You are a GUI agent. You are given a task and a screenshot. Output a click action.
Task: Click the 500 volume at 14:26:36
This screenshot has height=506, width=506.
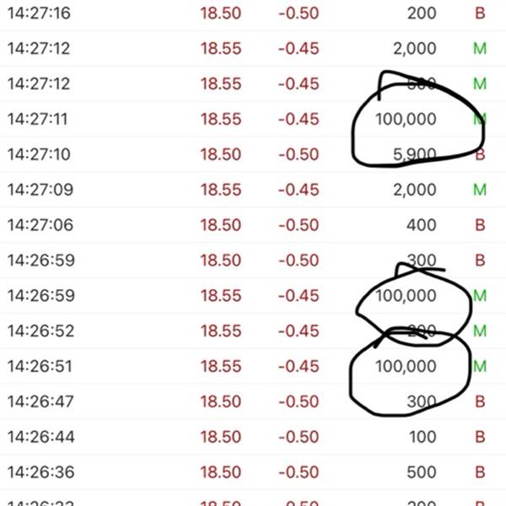tap(423, 472)
